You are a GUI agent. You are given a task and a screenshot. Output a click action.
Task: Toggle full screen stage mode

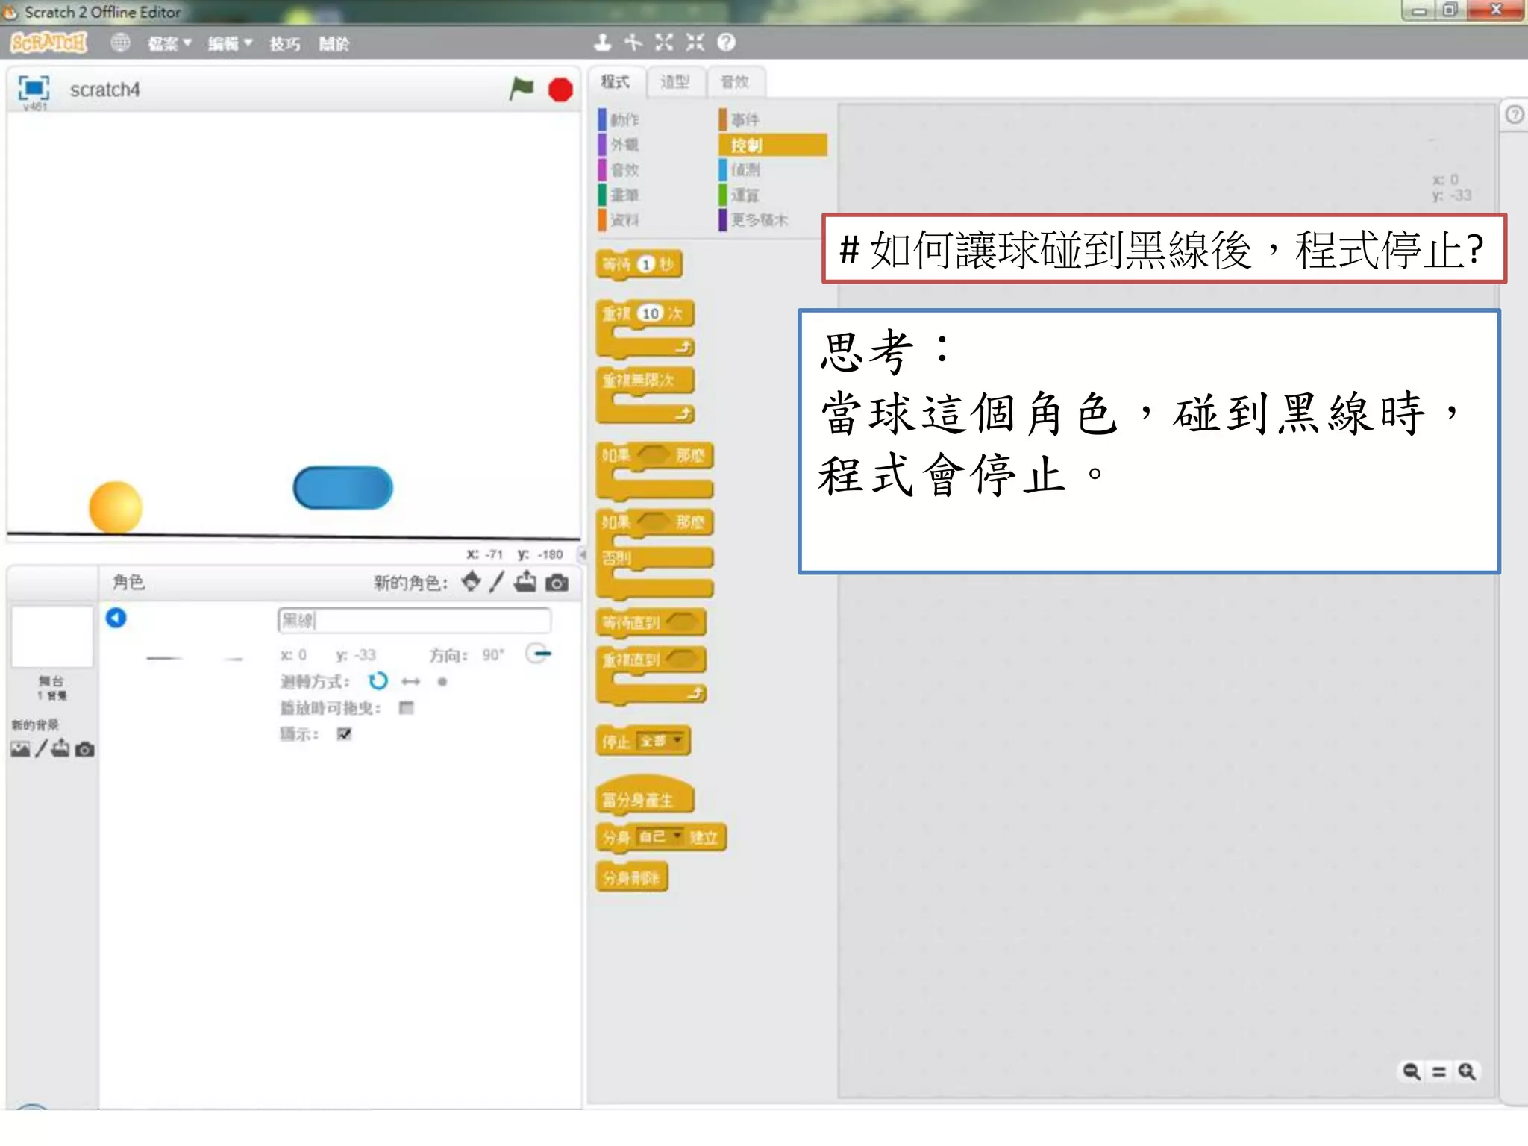34,88
